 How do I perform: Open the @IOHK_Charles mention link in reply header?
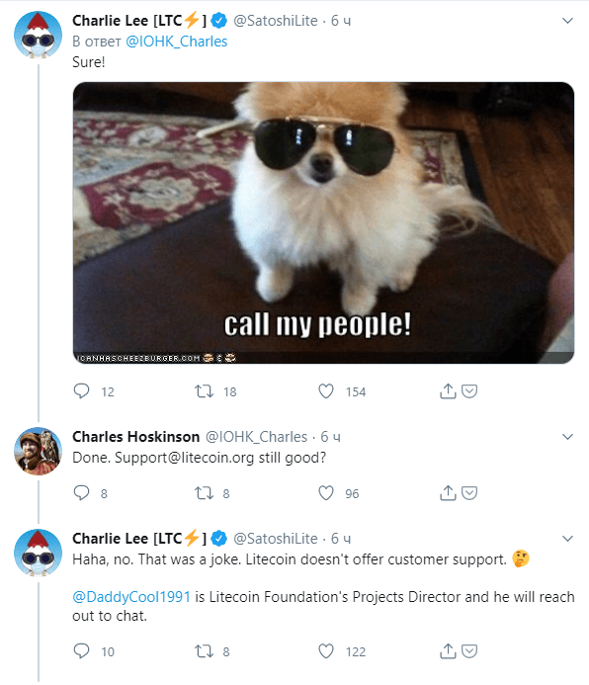[176, 42]
